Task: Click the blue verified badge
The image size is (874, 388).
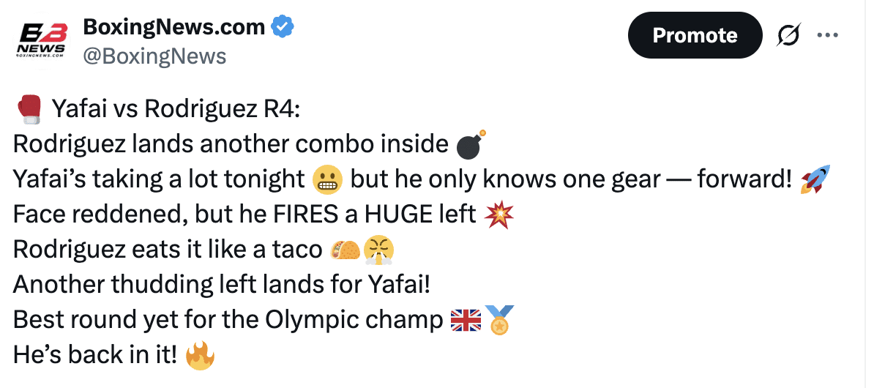Action: coord(283,28)
